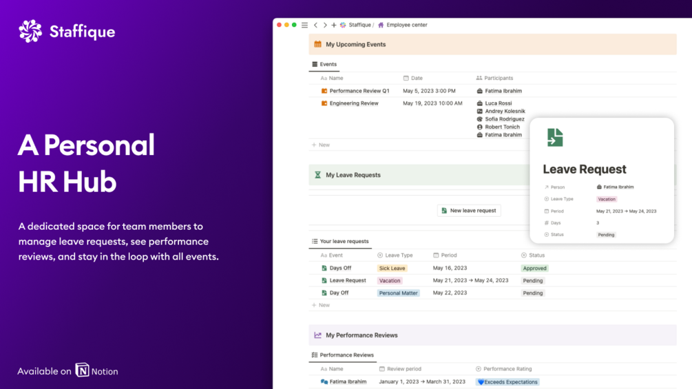
Task: Select the Performance Reviews tab
Action: 342,355
